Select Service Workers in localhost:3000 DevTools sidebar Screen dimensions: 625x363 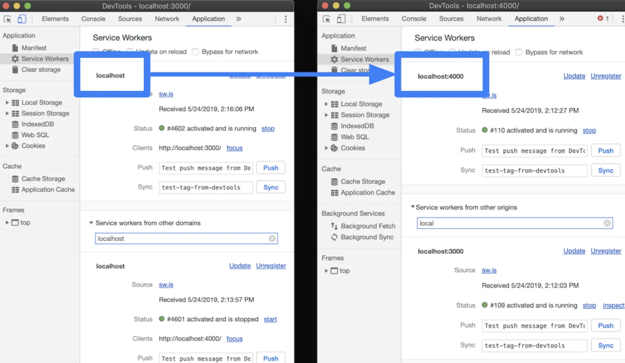click(40, 59)
